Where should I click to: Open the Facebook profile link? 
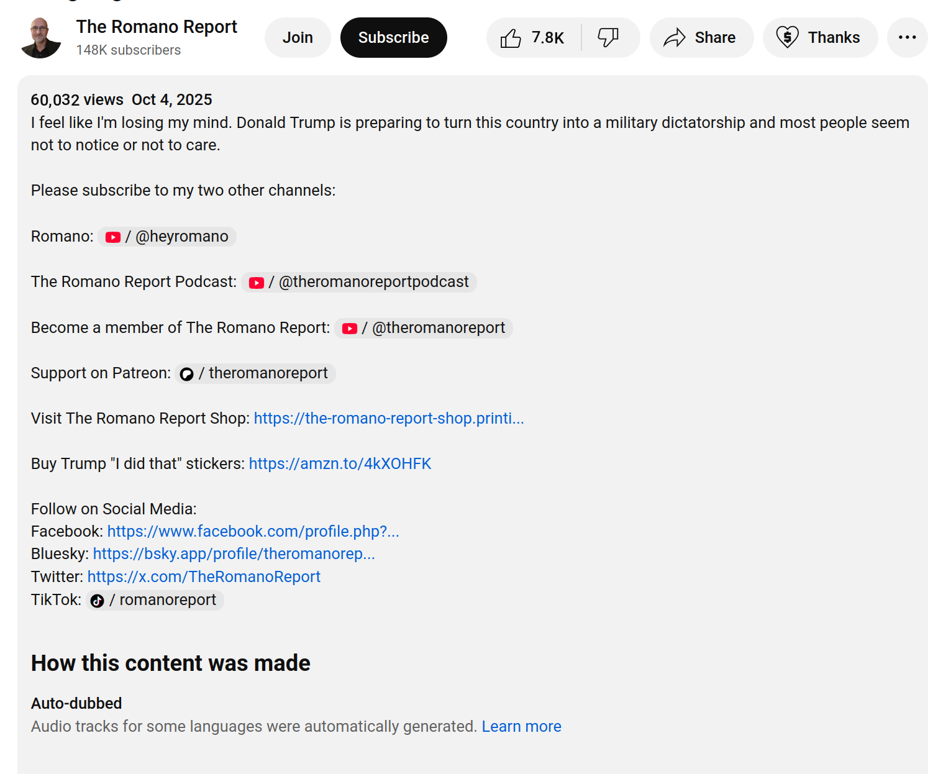tap(253, 532)
